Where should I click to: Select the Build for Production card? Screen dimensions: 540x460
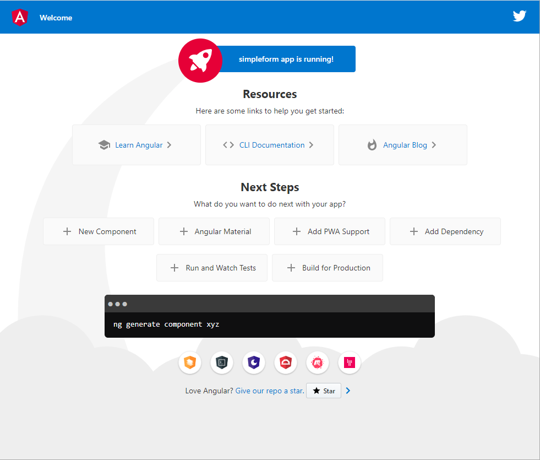coord(328,268)
